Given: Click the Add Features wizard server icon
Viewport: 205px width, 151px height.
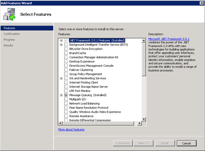Looking at the screenshot, I should point(9,14).
